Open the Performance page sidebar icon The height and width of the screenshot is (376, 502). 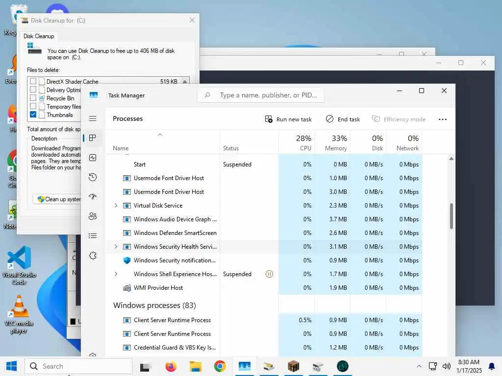[93, 158]
